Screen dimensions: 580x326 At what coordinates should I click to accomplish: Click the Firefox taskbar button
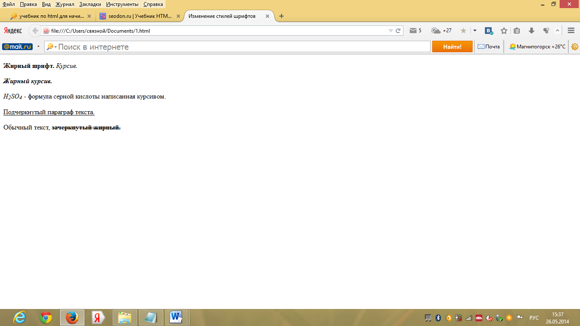72,318
